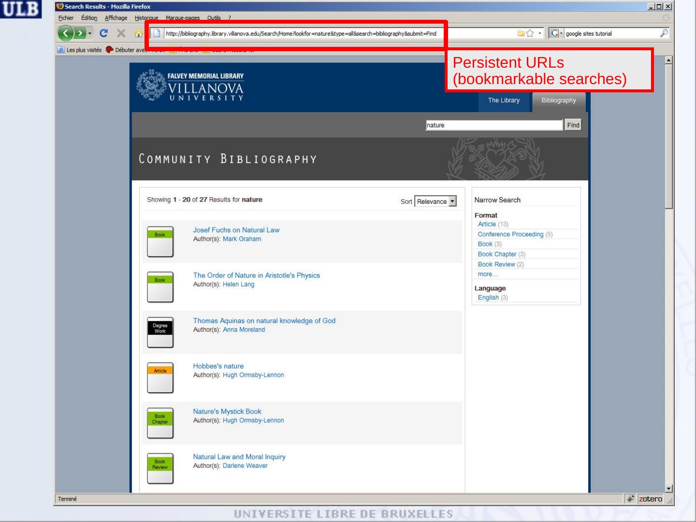Click the nature search text field
This screenshot has width=696, height=522.
pos(493,125)
